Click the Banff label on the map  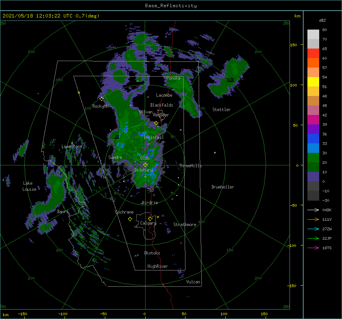[x=63, y=212]
